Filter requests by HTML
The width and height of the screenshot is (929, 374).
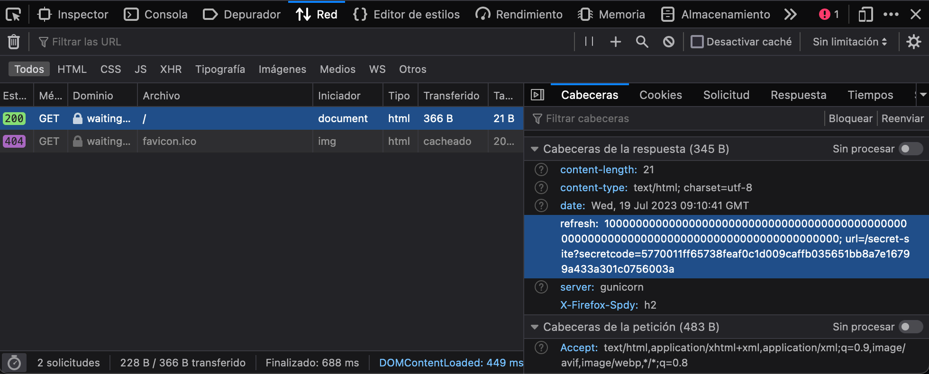[72, 69]
